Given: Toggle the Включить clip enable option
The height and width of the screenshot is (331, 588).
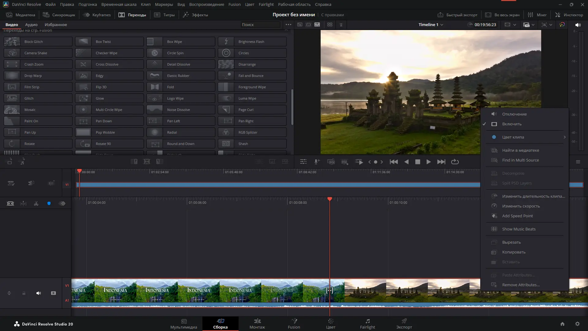Looking at the screenshot, I should click(x=512, y=124).
